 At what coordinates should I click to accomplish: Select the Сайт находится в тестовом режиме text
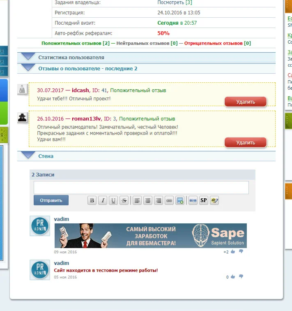pos(106,270)
